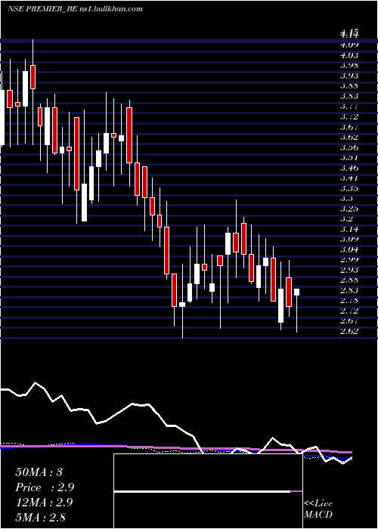This screenshot has height=529, width=378.
Task: Click the 5MA : 2.8 label
Action: 41,517
